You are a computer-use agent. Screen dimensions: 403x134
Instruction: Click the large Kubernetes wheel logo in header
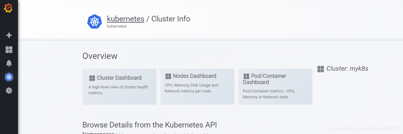click(x=94, y=21)
